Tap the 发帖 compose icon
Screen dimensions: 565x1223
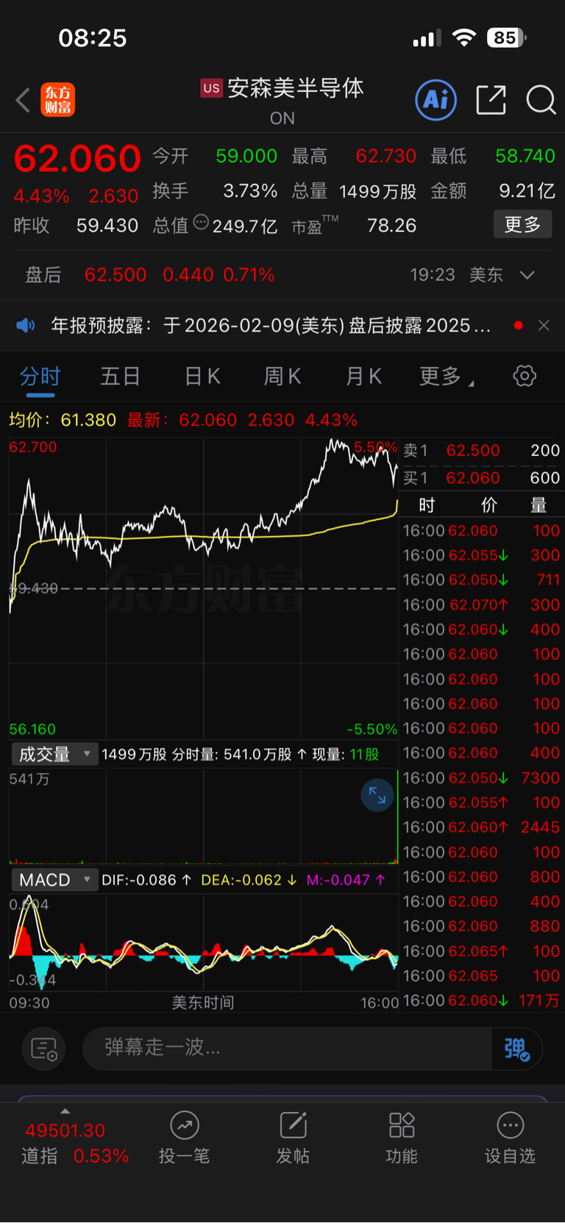293,1125
